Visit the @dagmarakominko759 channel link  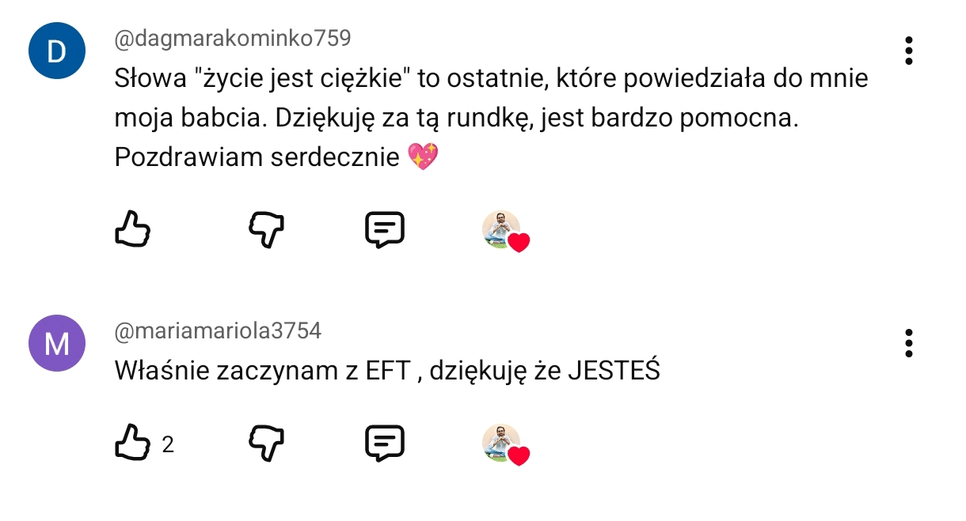[233, 38]
